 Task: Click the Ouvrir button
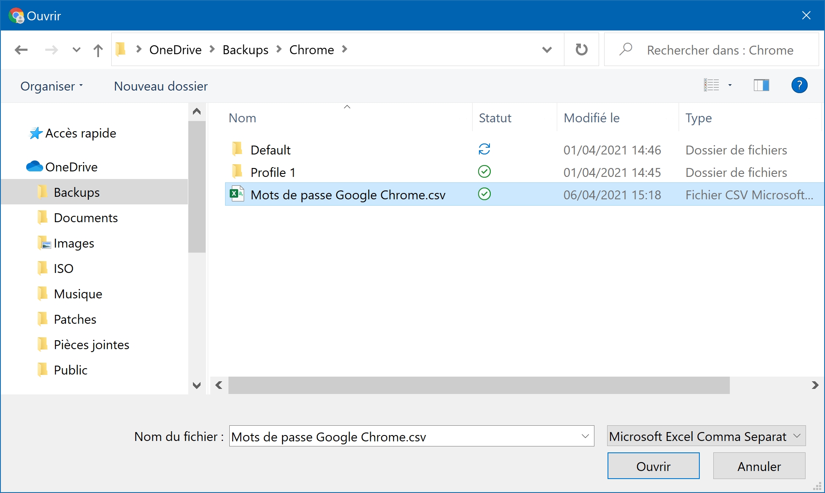pos(653,466)
